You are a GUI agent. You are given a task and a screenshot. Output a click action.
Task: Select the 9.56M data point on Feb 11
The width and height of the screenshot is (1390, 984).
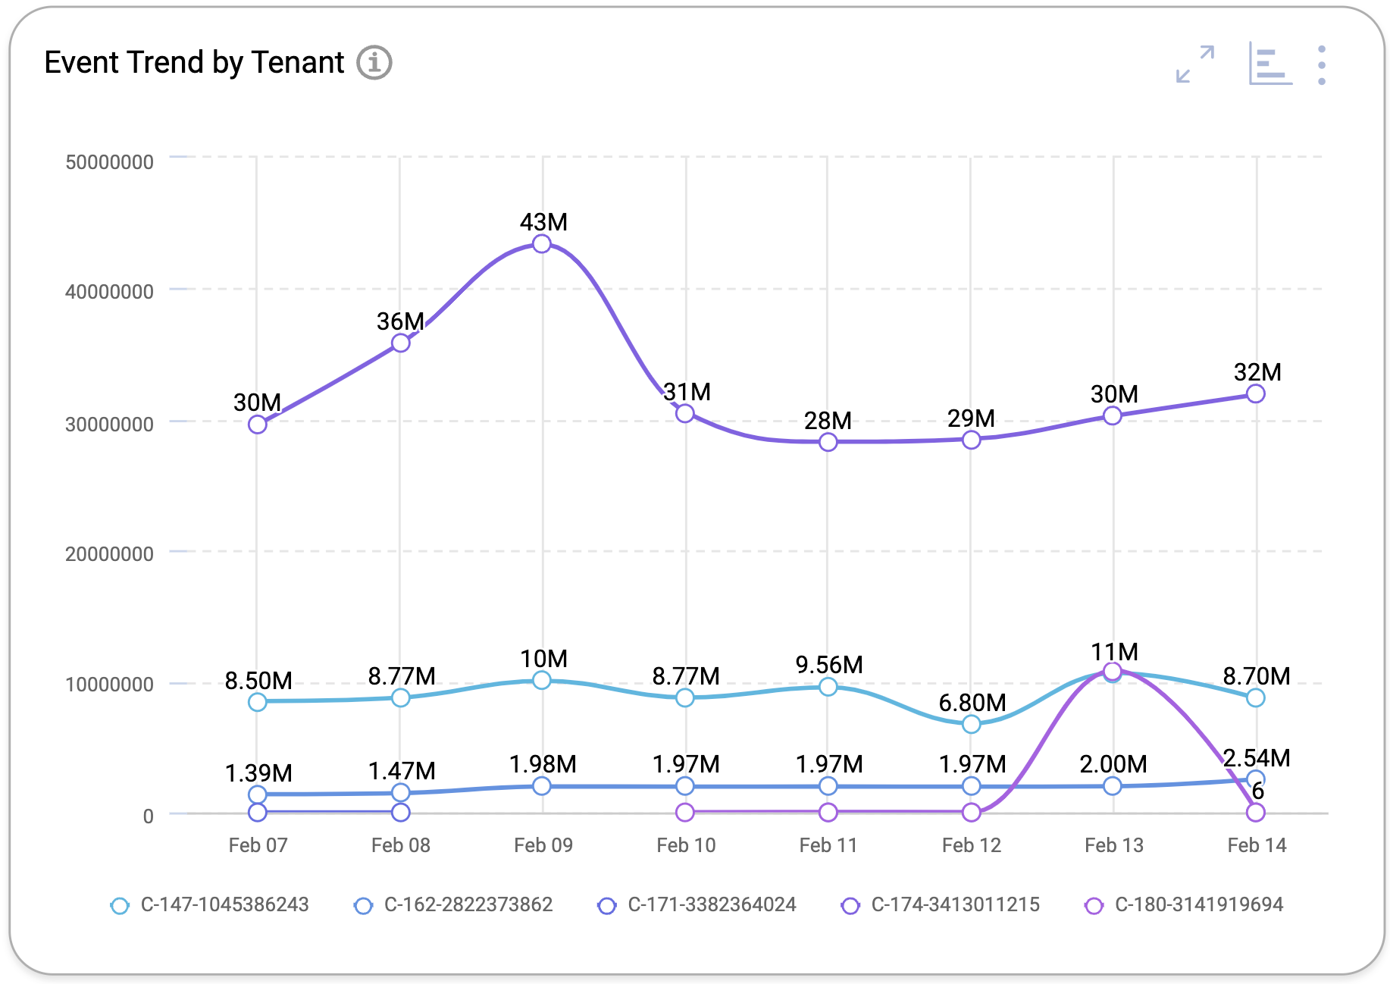(828, 686)
